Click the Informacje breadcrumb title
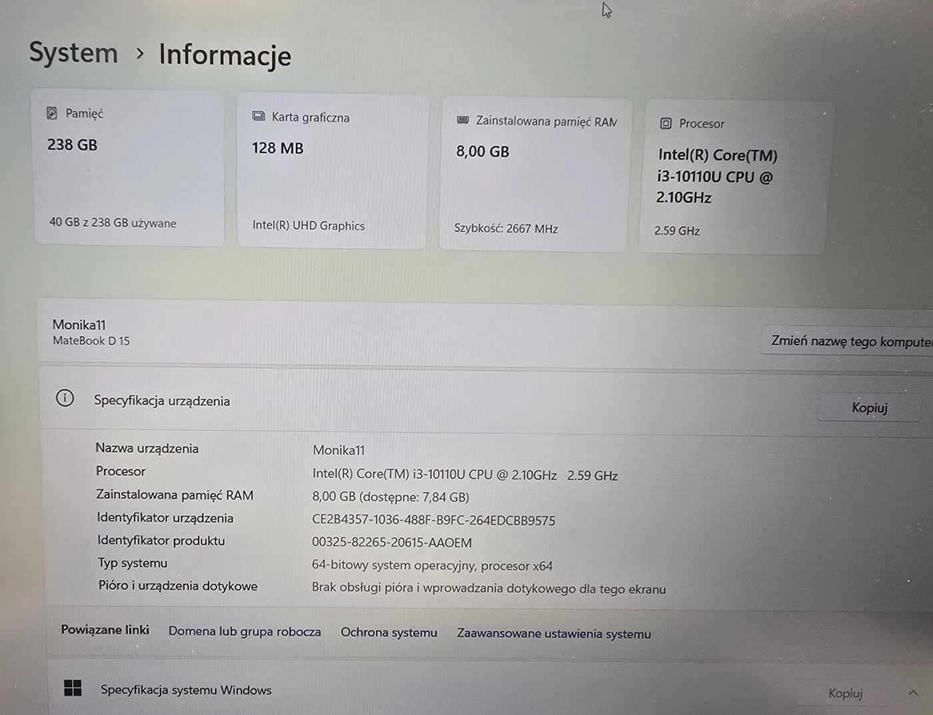This screenshot has height=715, width=933. pyautogui.click(x=225, y=55)
